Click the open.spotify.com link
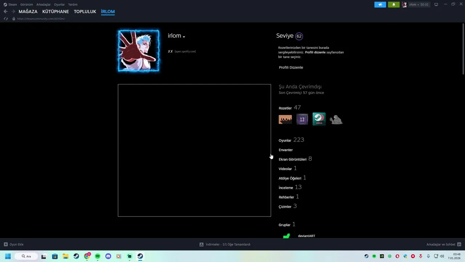The height and width of the screenshot is (262, 465). coord(185,51)
